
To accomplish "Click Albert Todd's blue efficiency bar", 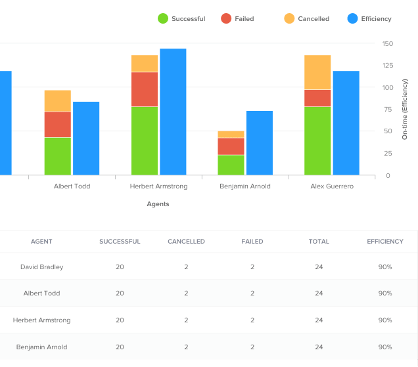I will click(x=86, y=138).
